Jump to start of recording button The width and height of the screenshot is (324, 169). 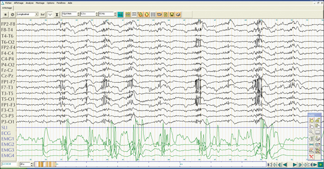point(270,164)
